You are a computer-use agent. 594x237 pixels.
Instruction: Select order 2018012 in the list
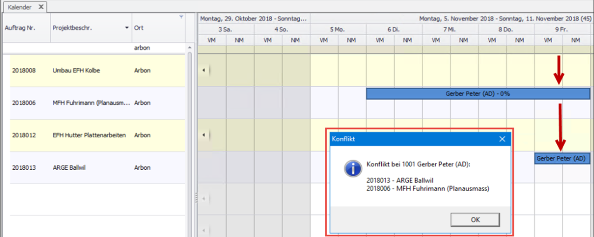24,135
